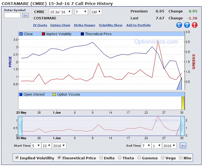The width and height of the screenshot is (203, 166).
Task: Open the End Time year dropdown
Action: pos(169,146)
